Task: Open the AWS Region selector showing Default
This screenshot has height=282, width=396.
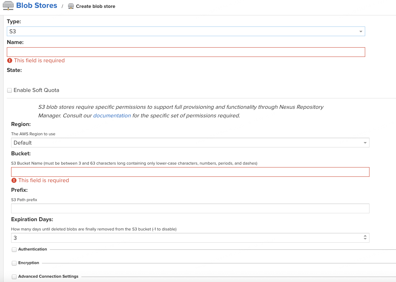Action: coord(190,142)
